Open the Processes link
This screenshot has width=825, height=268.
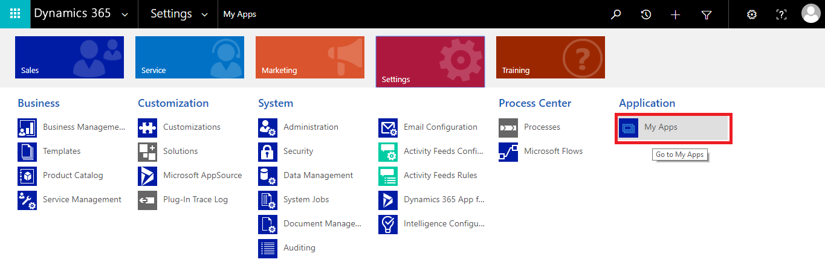pyautogui.click(x=542, y=127)
